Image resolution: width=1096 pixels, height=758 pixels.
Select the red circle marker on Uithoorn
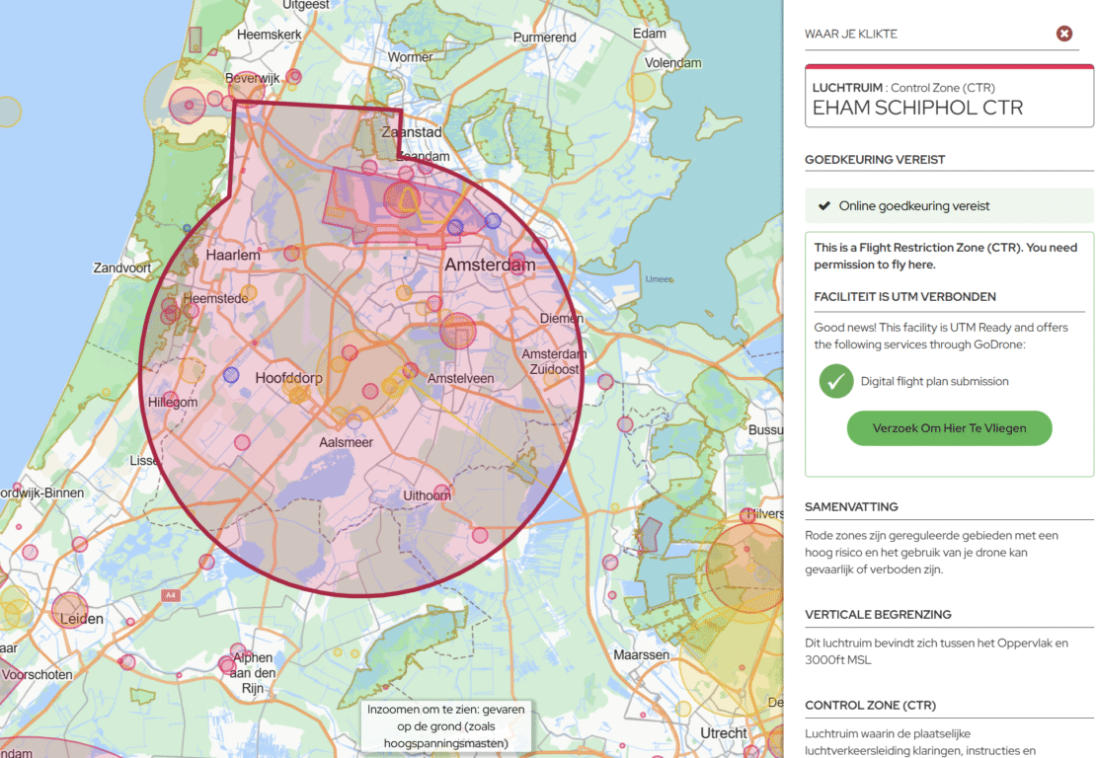(444, 493)
